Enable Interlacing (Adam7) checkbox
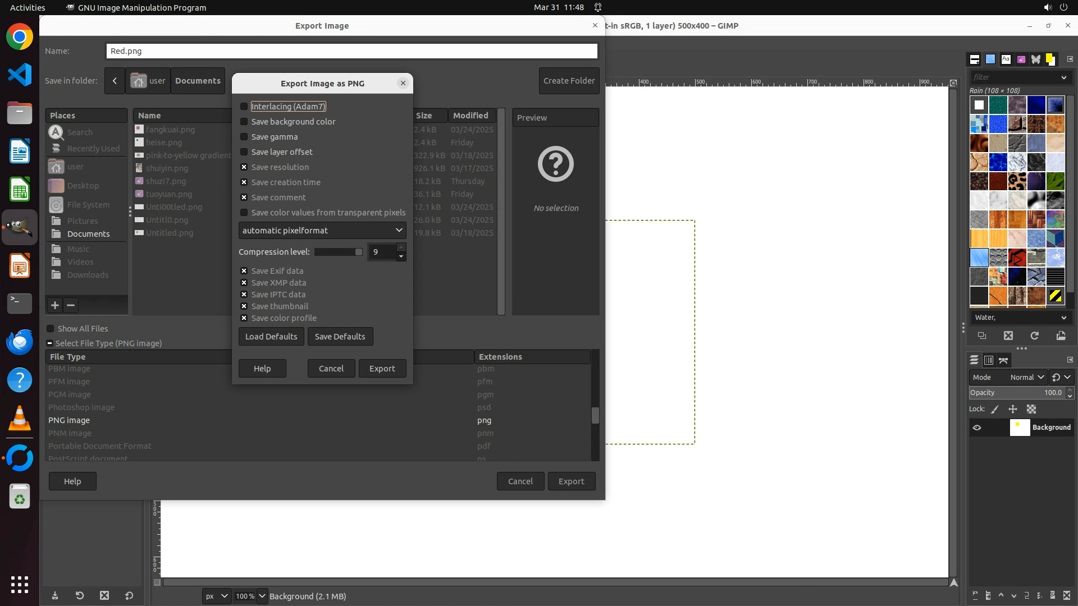The width and height of the screenshot is (1078, 606). (x=244, y=107)
